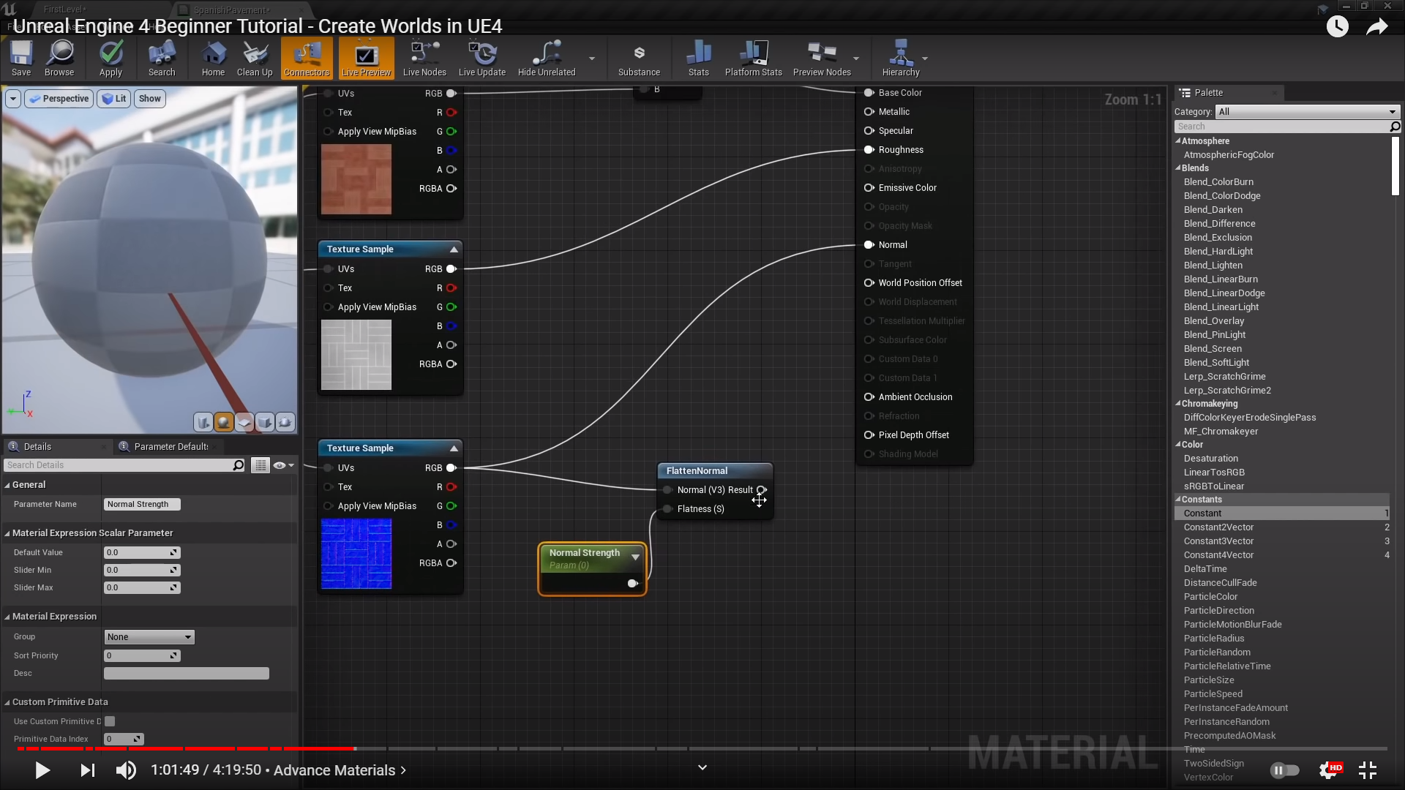The image size is (1405, 790).
Task: Click the Hierarchy toolbar icon
Action: click(900, 58)
